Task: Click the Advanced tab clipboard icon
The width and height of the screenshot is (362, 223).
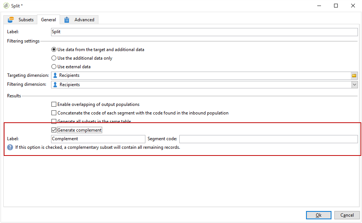Action: coord(67,20)
